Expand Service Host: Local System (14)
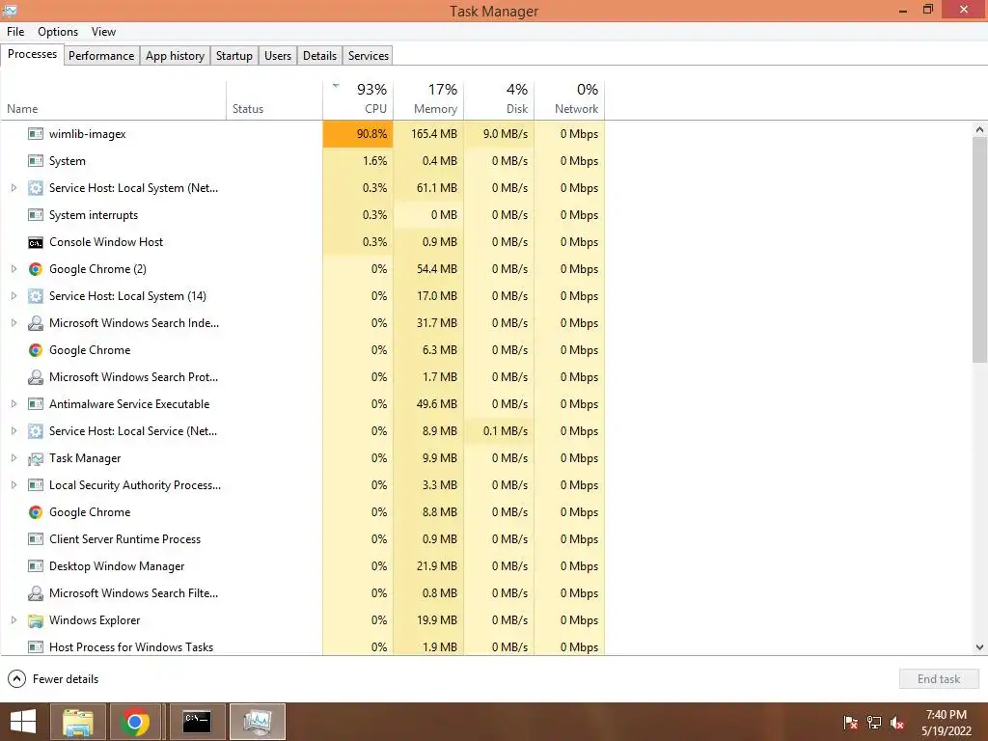This screenshot has height=741, width=988. coord(14,296)
